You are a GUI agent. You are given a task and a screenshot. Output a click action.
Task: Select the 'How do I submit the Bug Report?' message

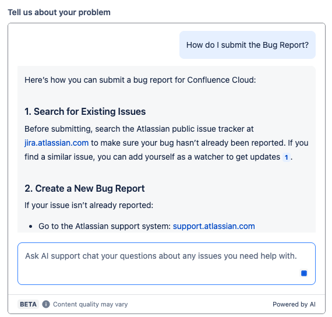(x=248, y=45)
